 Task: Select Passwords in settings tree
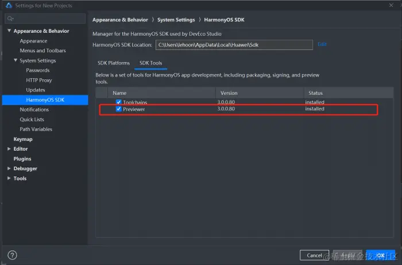[38, 70]
